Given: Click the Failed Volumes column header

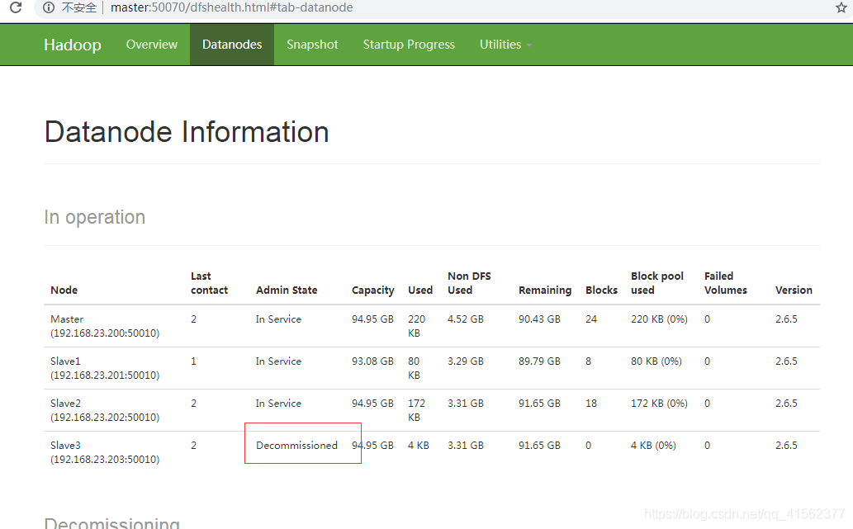Looking at the screenshot, I should point(725,283).
